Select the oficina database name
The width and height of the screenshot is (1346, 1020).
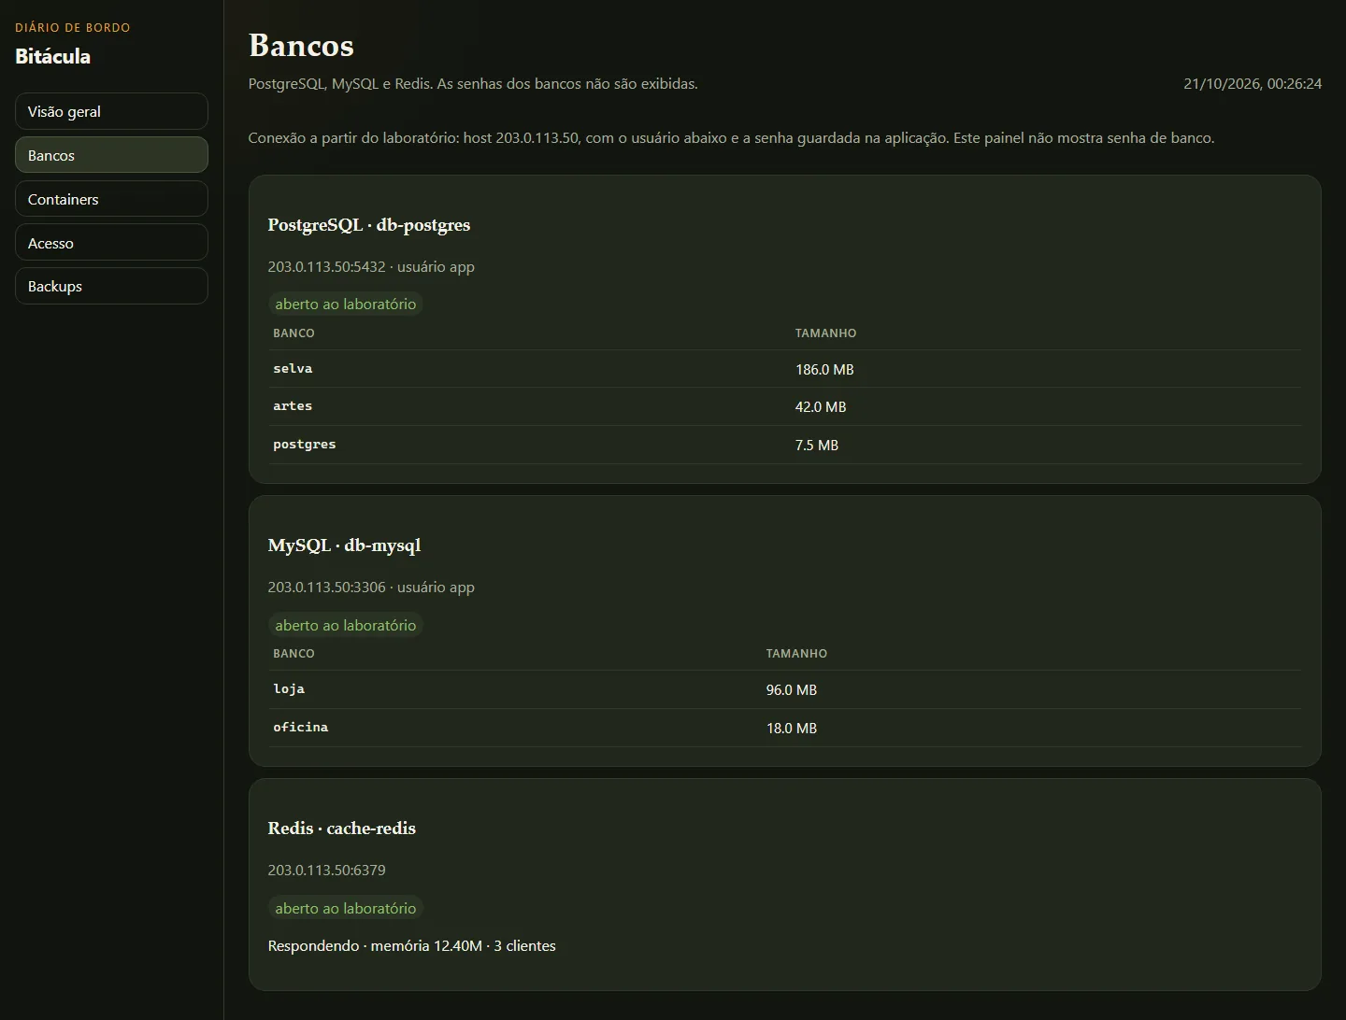coord(301,727)
